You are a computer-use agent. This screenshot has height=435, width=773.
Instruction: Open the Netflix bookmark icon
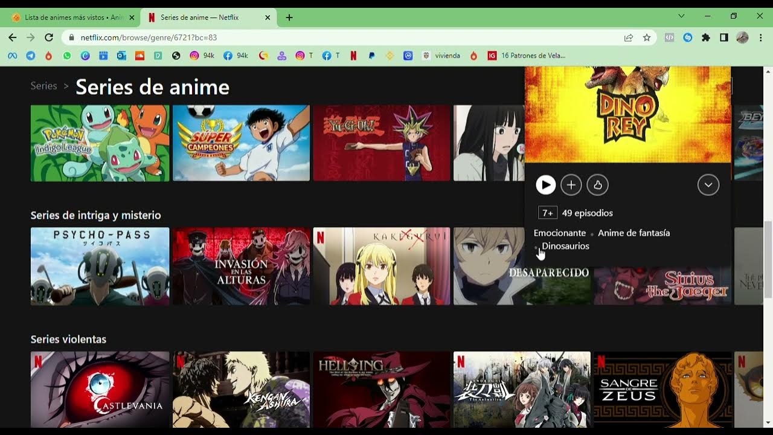[x=353, y=56]
